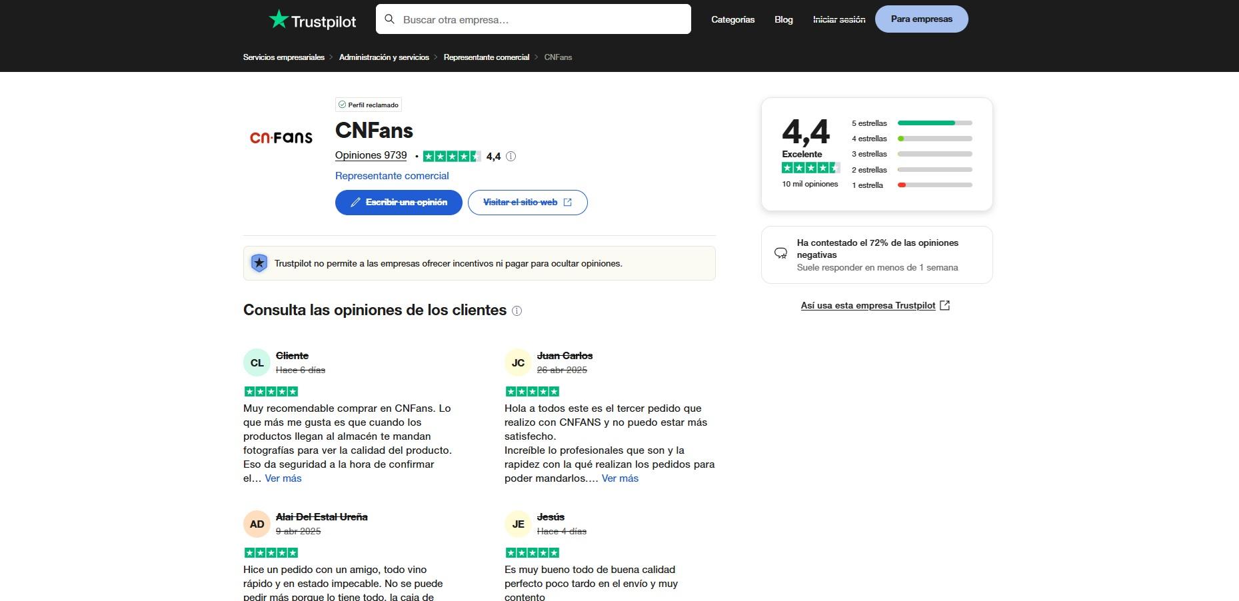Click Ha contestado el 72% text

877,249
